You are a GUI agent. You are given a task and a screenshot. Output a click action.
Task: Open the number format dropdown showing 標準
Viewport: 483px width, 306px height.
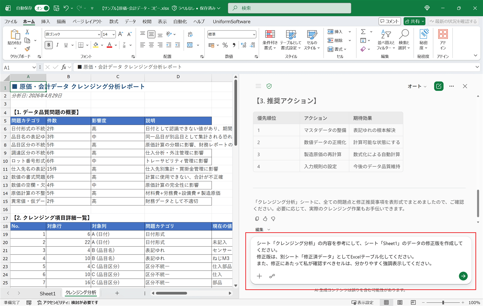[254, 34]
